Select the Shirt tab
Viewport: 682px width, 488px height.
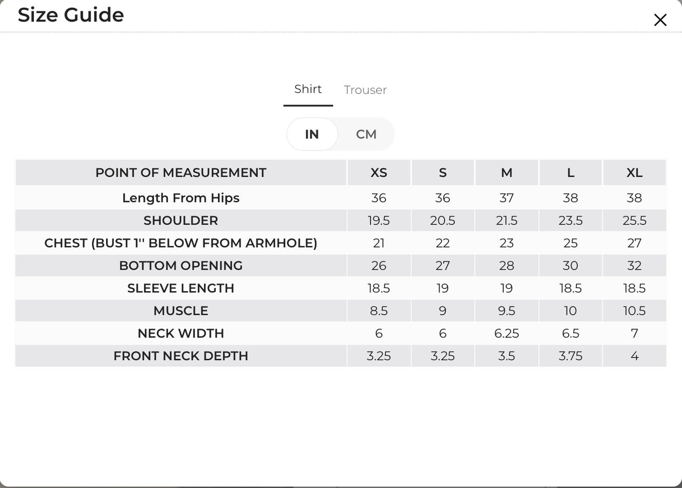pyautogui.click(x=308, y=89)
